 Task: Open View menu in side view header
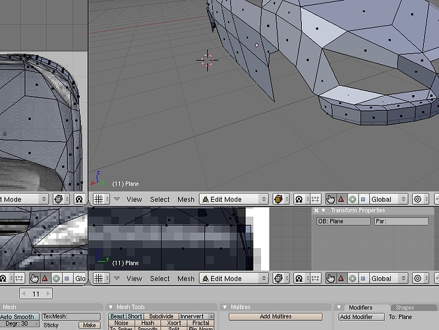[x=134, y=279]
